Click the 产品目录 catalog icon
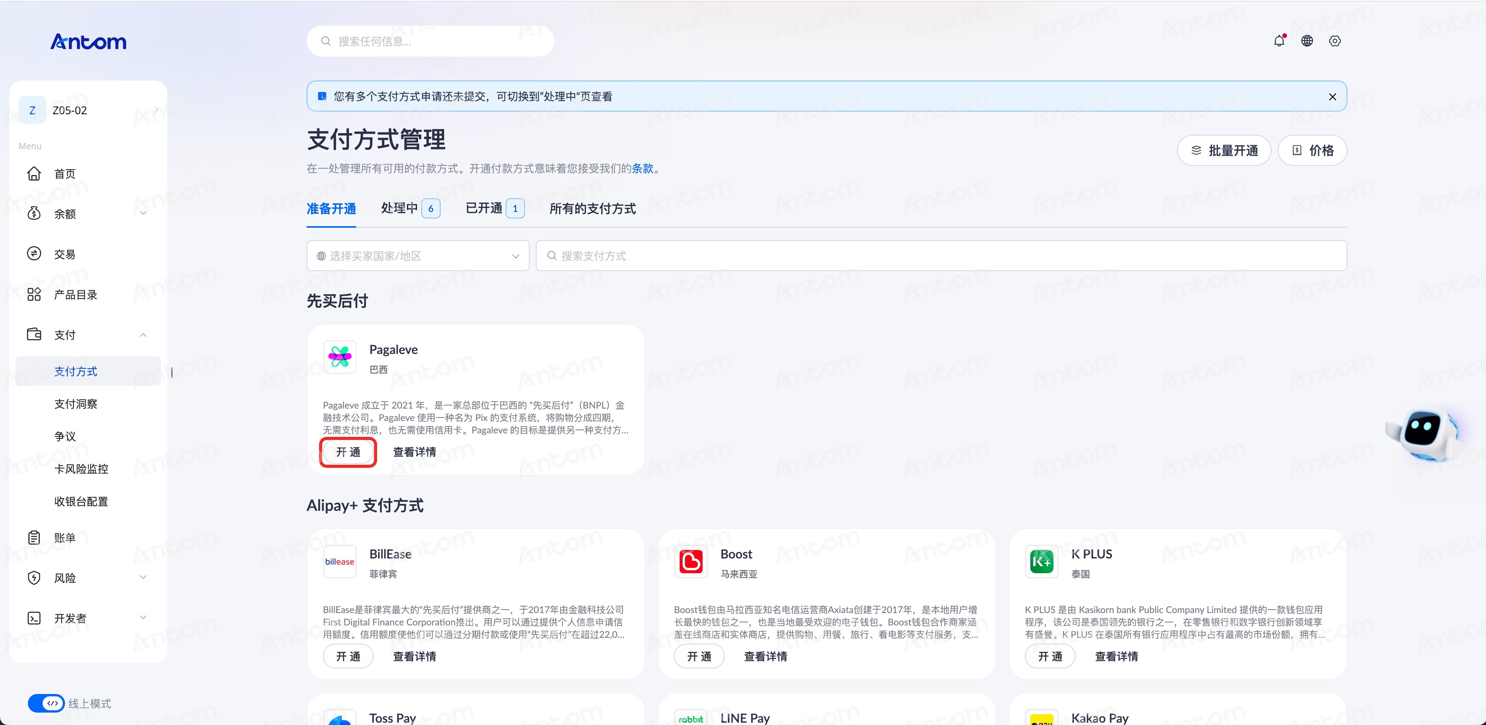1486x725 pixels. [34, 294]
